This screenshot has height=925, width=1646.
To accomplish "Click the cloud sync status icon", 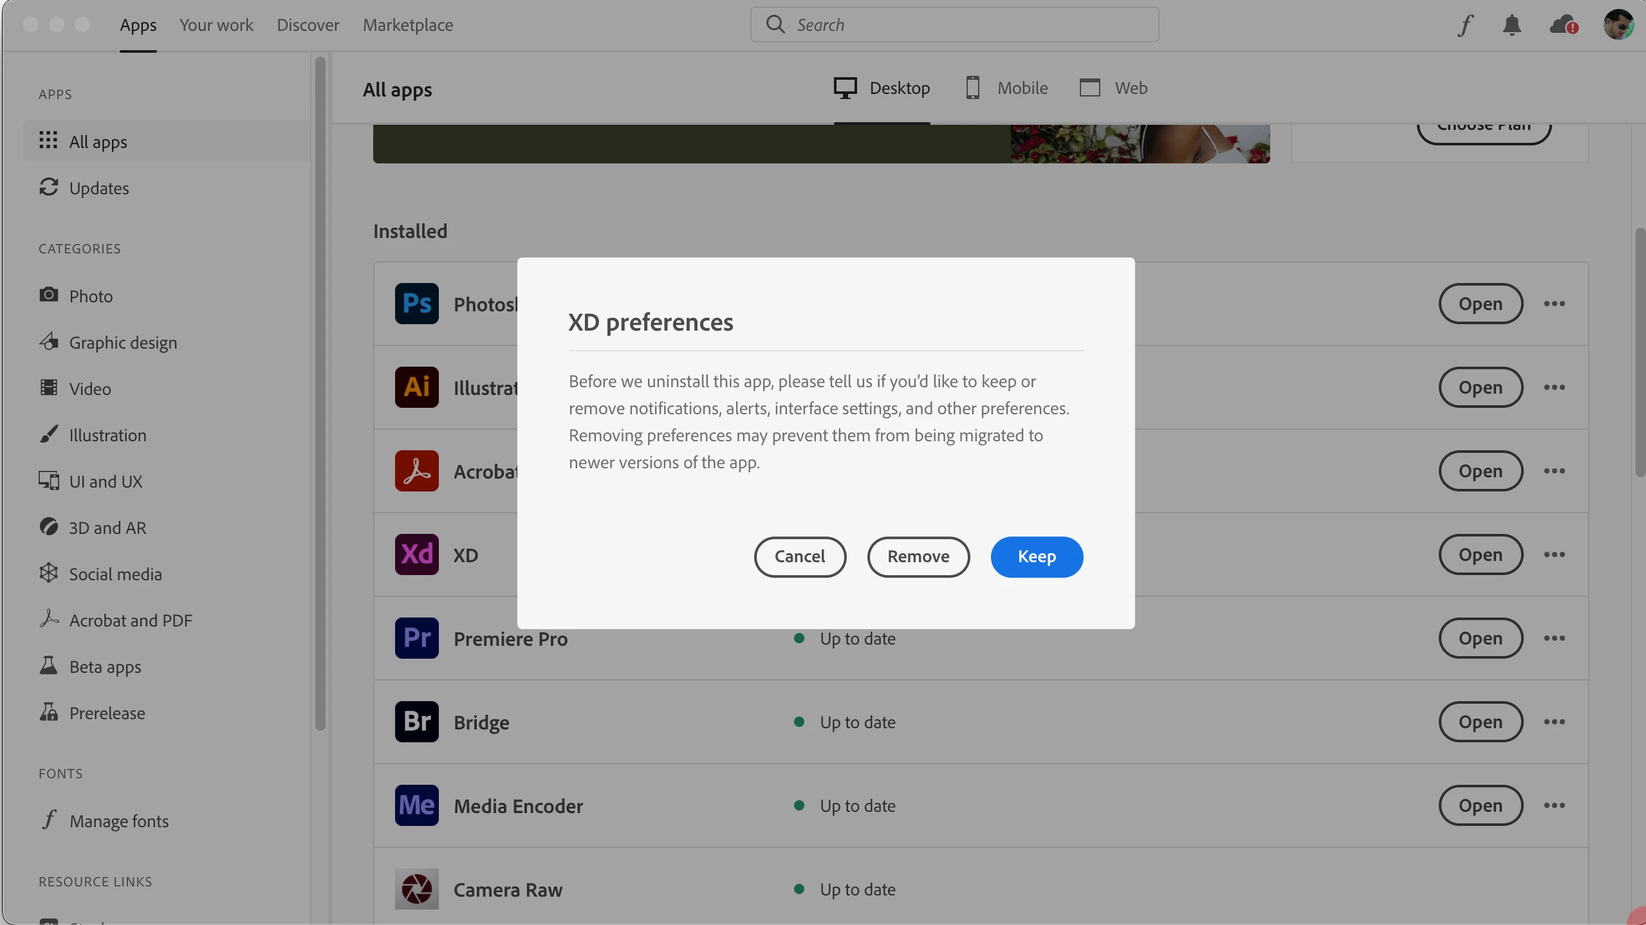I will [x=1563, y=25].
